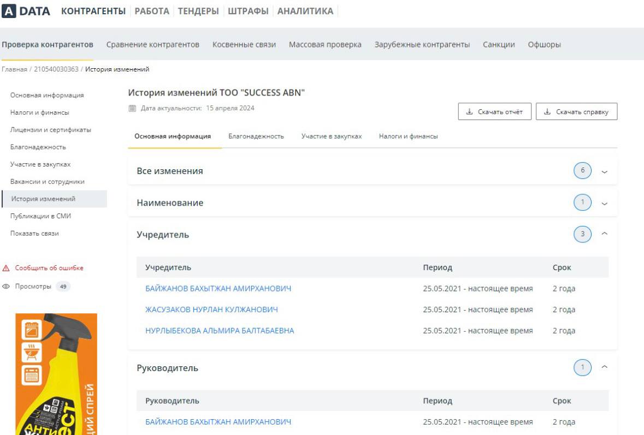Open sidebar Лицензии и сертификаты
644x435 pixels.
point(50,130)
